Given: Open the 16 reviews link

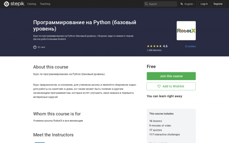Looking at the screenshot, I should click(190, 46).
